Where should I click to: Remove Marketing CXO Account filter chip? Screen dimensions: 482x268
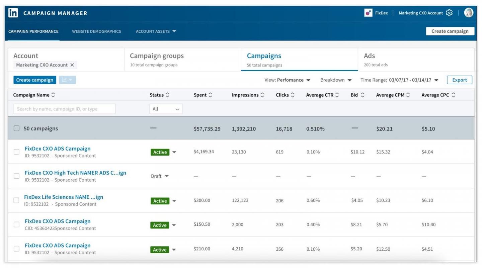(72, 65)
